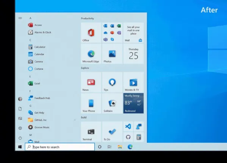Open the To Do tile

click(112, 132)
